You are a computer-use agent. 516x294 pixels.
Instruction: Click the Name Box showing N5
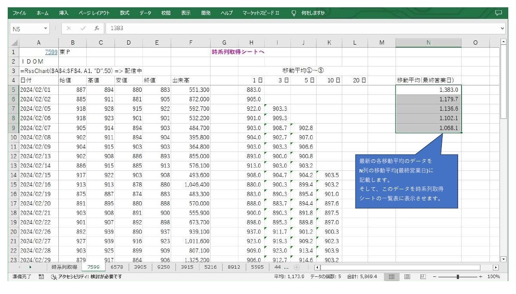click(26, 29)
